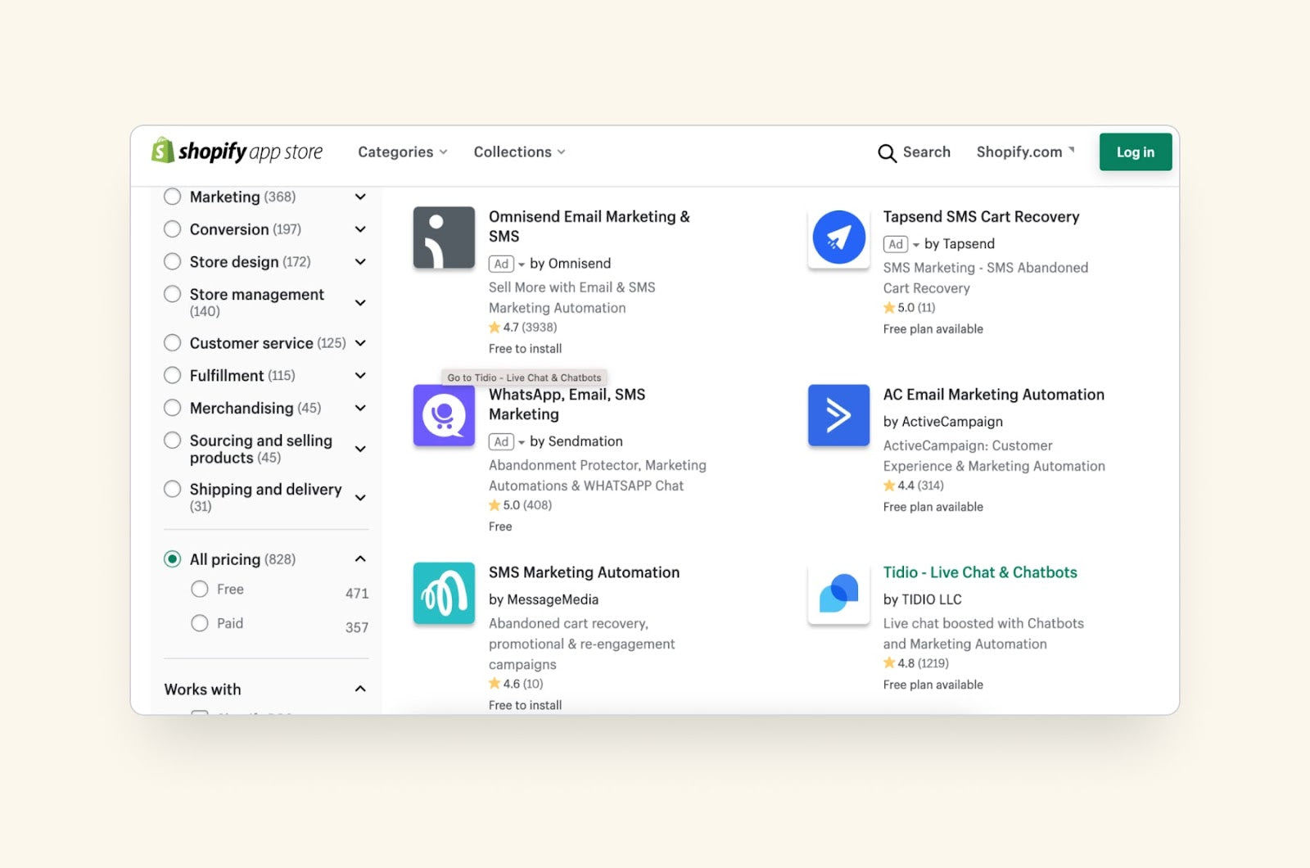Click the MessageMedia SMS Marketing app icon
The image size is (1310, 868).
tap(444, 593)
